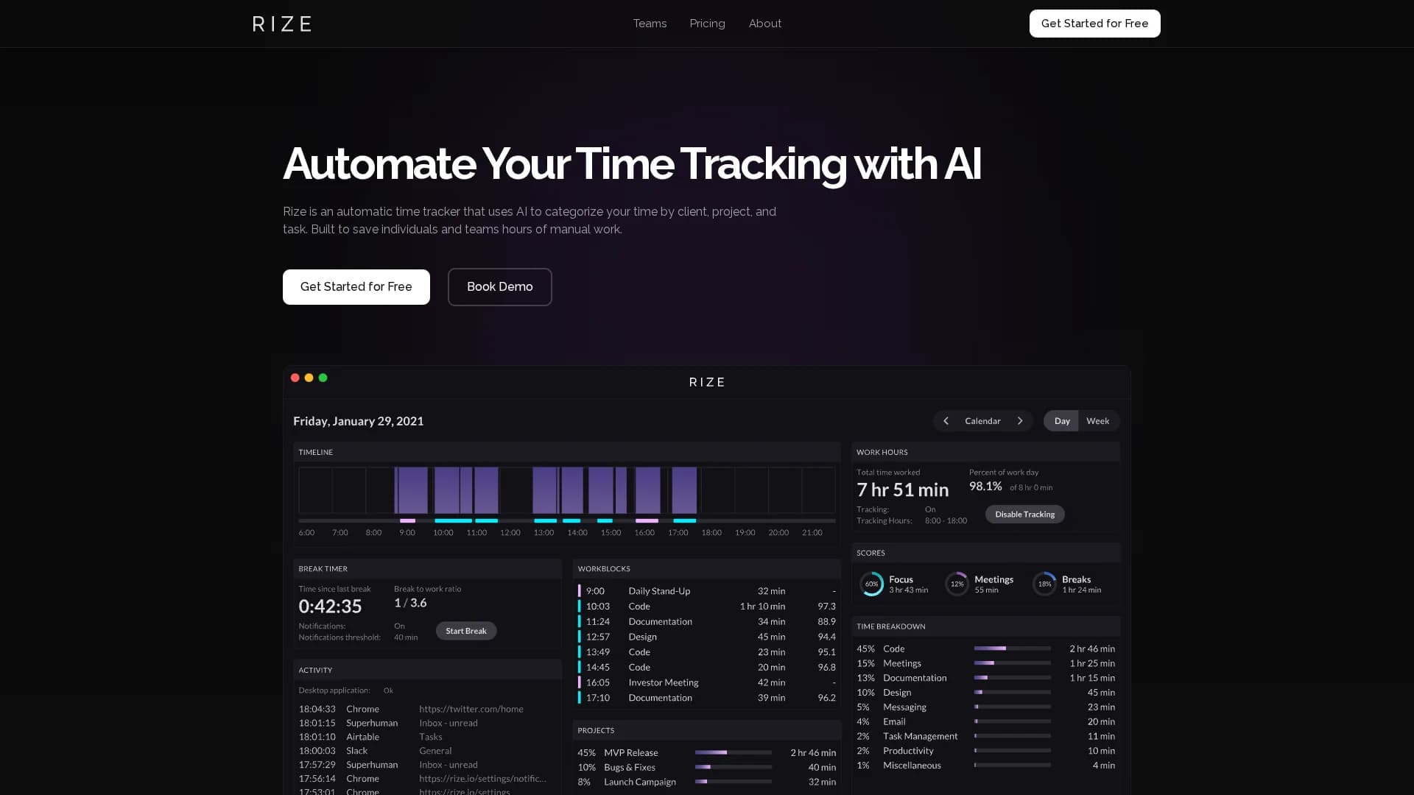Click the Focus score ring 60%

pos(871,584)
